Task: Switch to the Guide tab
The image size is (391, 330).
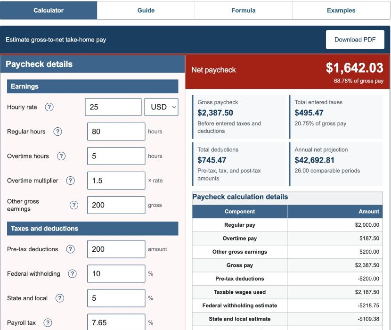Action: (x=146, y=10)
